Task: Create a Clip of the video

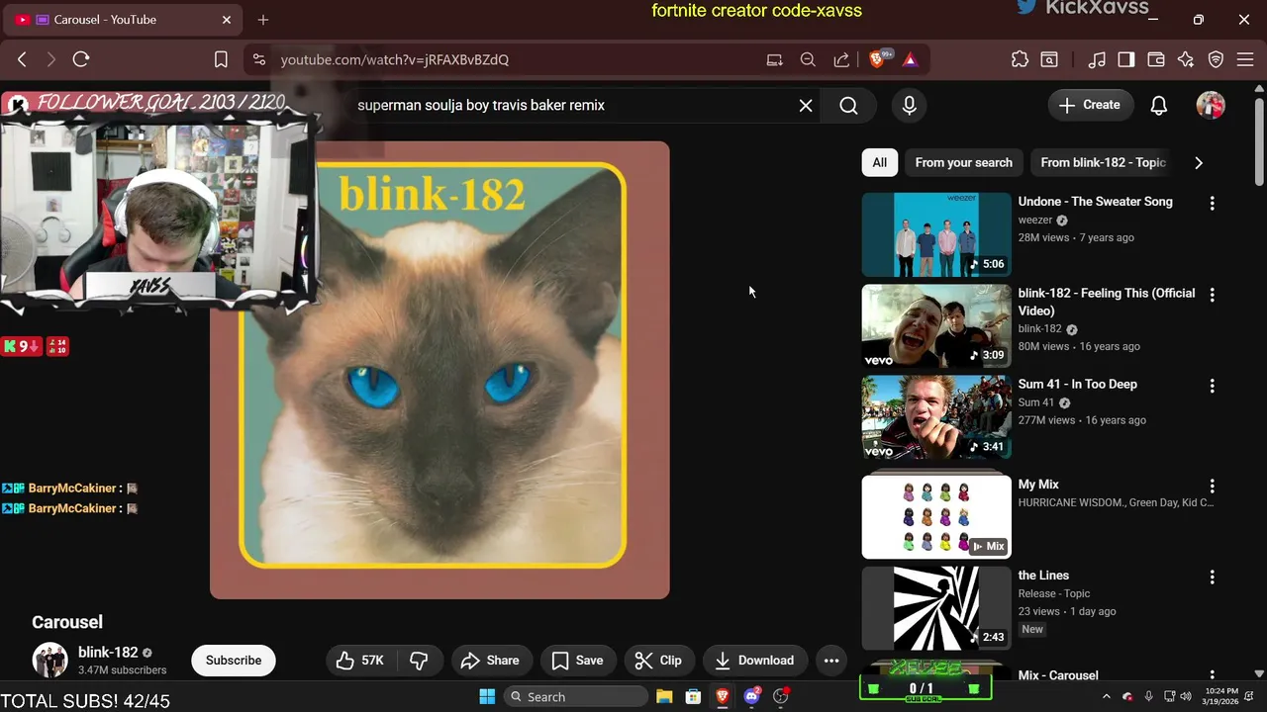Action: (659, 661)
